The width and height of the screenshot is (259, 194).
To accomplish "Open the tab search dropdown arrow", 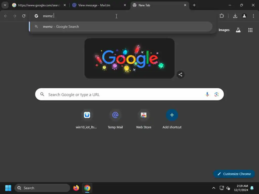I will pyautogui.click(x=5, y=5).
